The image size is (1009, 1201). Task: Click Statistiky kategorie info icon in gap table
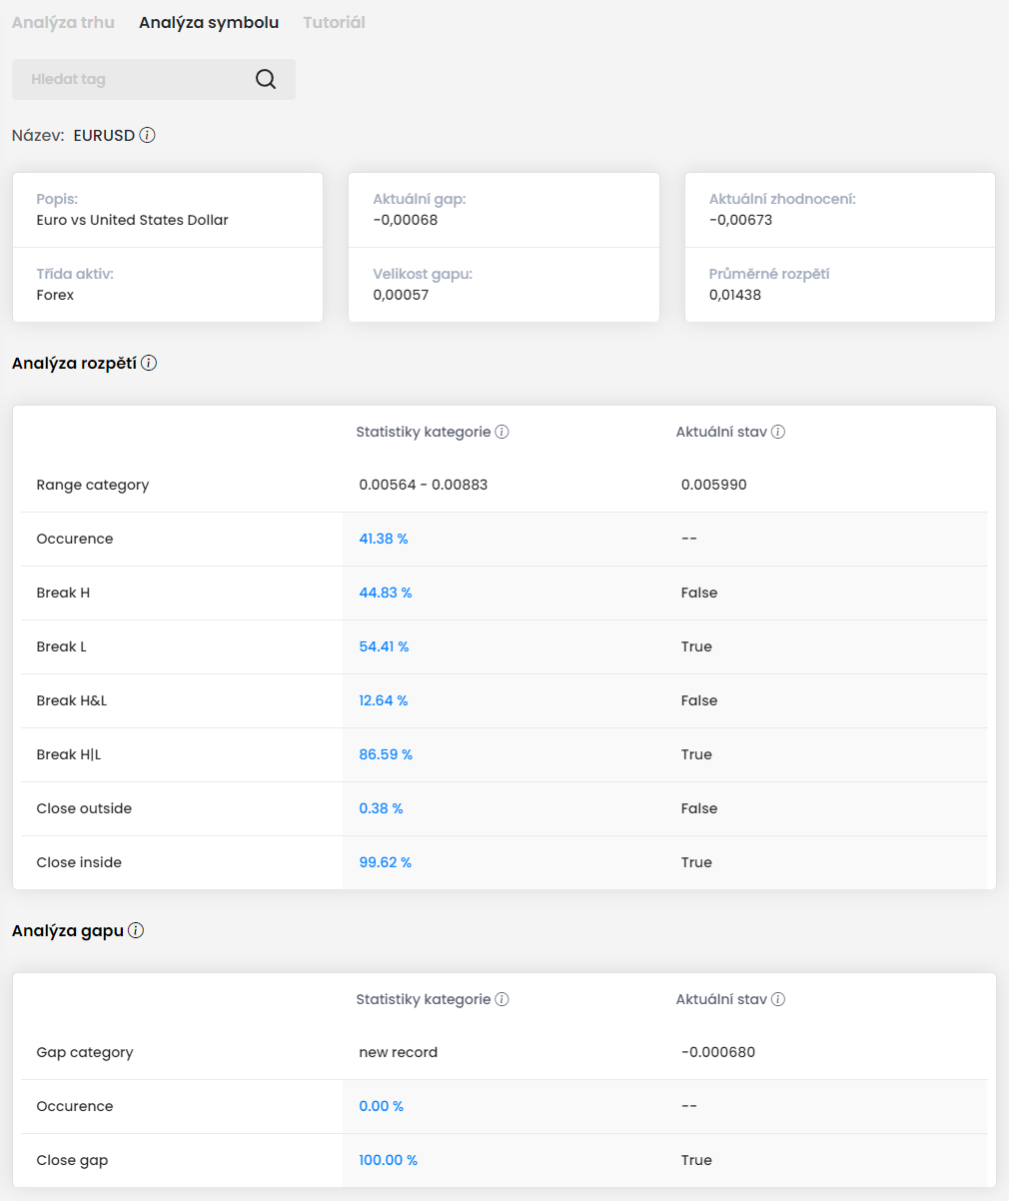coord(503,1000)
